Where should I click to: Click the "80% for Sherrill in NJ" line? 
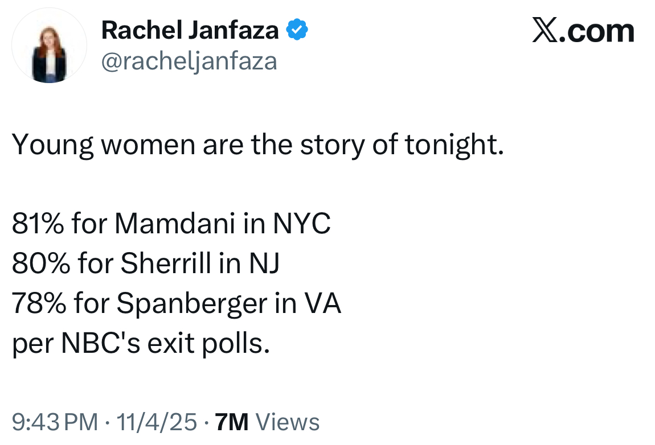tap(145, 263)
